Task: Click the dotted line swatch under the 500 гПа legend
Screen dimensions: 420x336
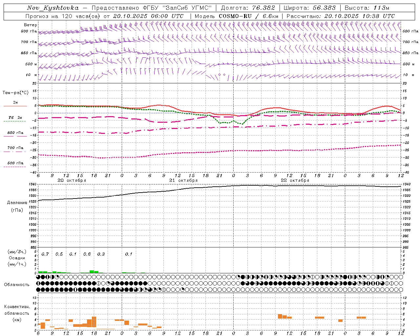Action: pos(14,167)
